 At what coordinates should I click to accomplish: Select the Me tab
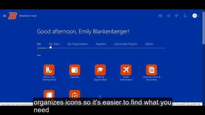(x=39, y=44)
